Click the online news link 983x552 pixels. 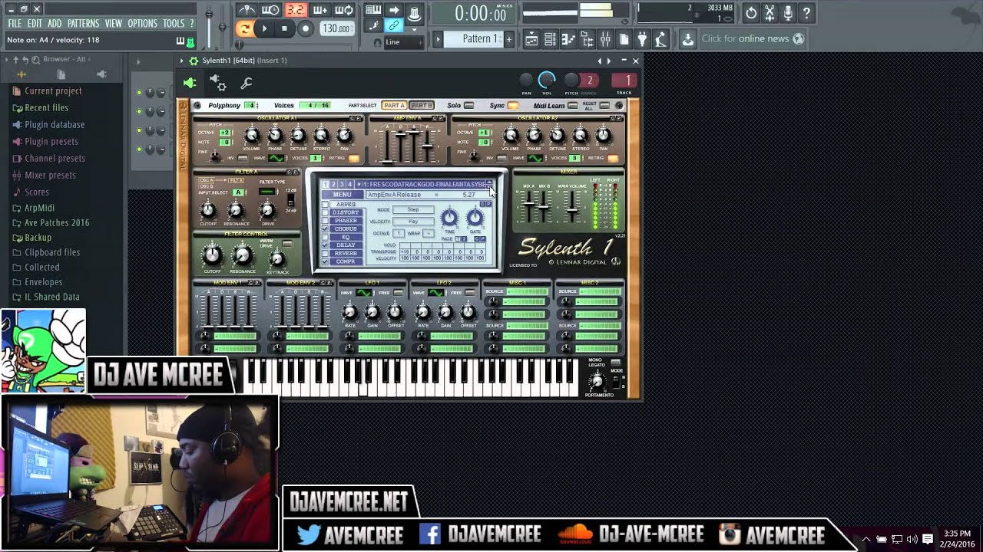tap(763, 39)
